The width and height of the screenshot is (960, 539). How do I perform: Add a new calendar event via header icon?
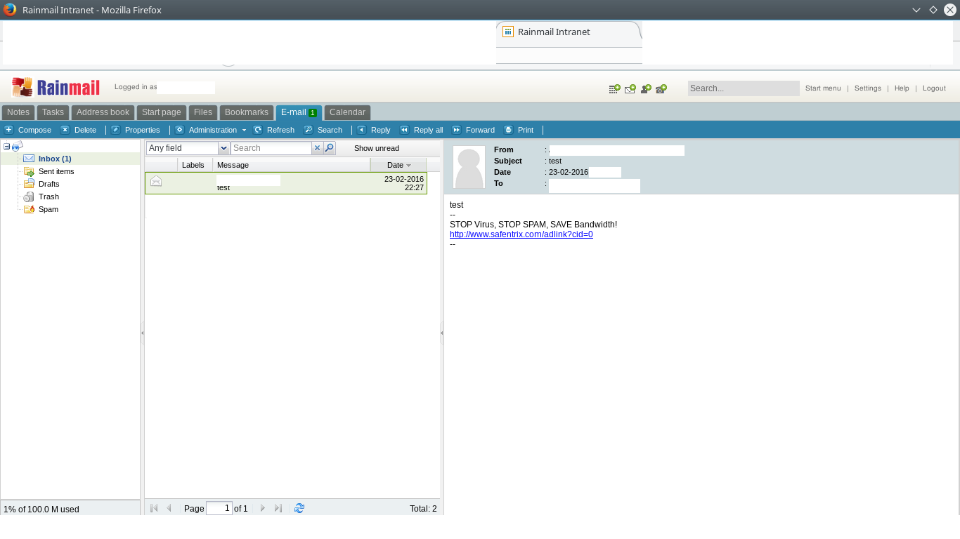614,88
